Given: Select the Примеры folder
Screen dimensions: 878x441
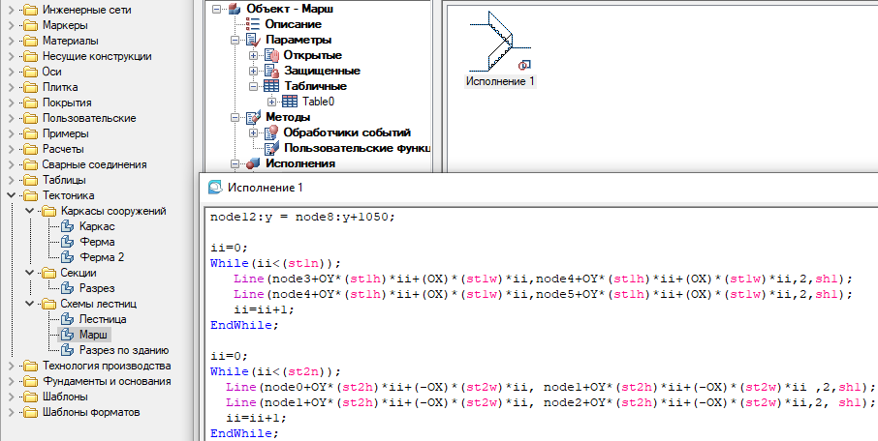Looking at the screenshot, I should (66, 133).
